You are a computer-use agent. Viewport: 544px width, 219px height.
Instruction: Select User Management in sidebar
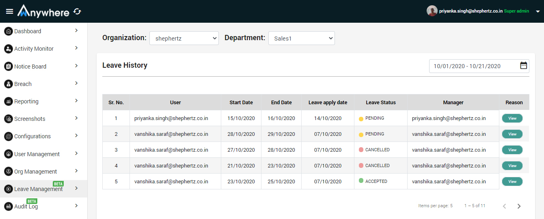click(43, 154)
